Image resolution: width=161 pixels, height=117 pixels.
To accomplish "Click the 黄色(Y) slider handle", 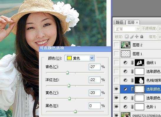I will tap(70, 98).
